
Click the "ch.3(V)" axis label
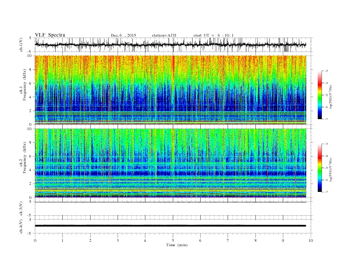pos(21,209)
